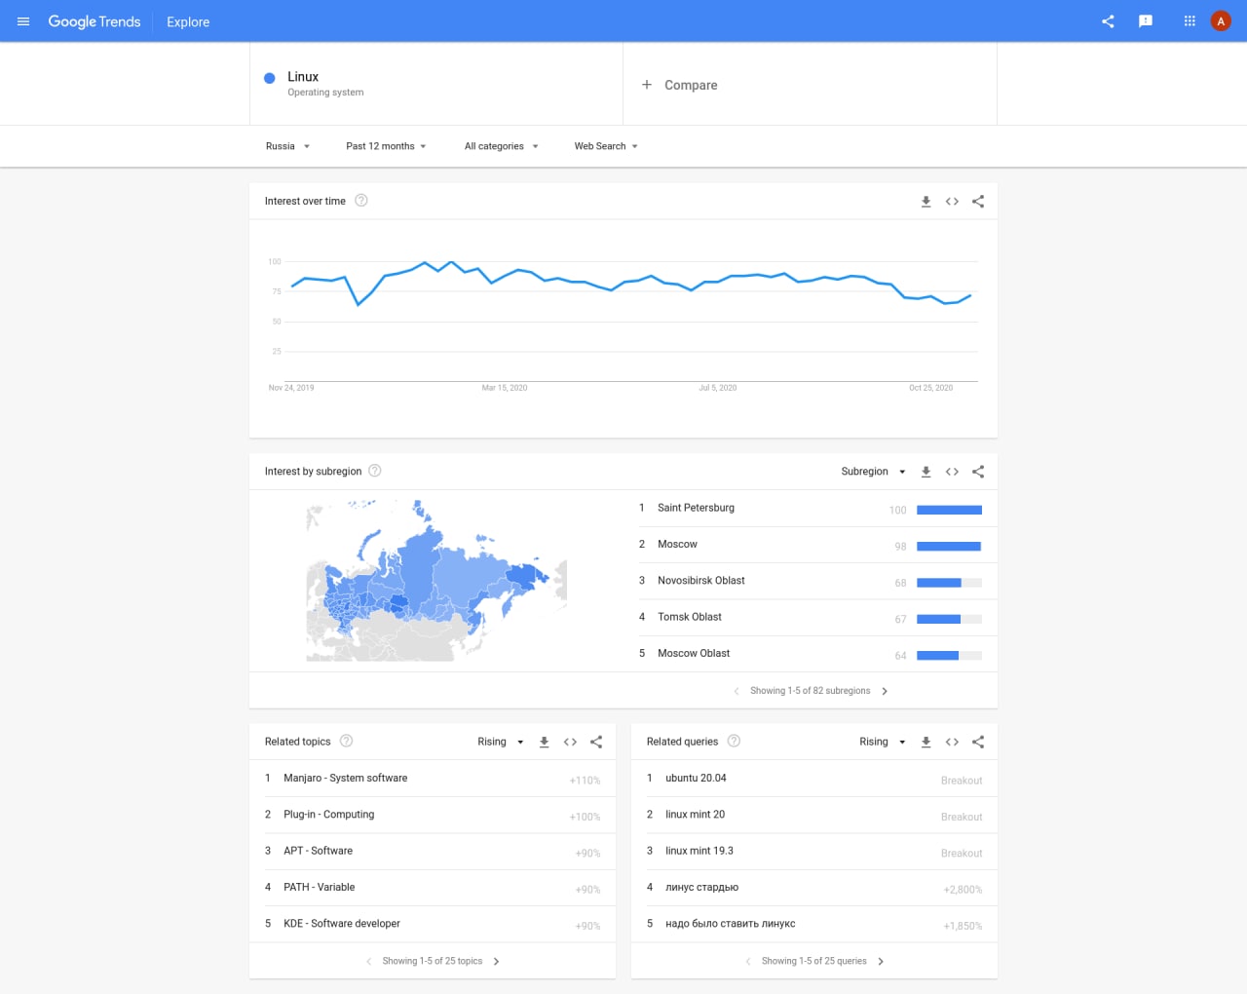Download Interest by subregion data

[x=926, y=472]
